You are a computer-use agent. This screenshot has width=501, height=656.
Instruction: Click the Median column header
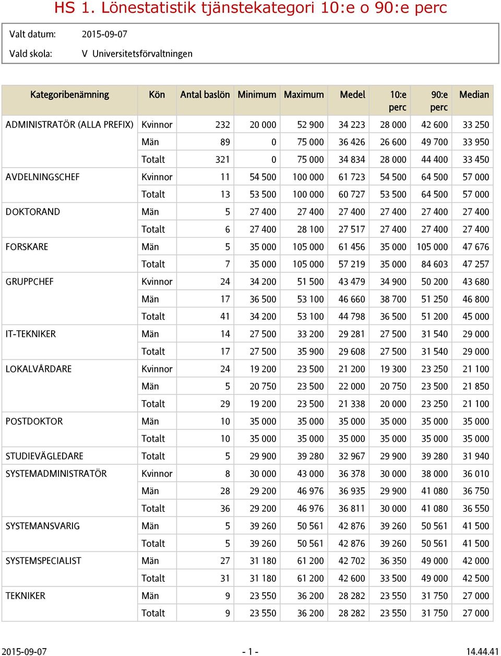tap(474, 95)
